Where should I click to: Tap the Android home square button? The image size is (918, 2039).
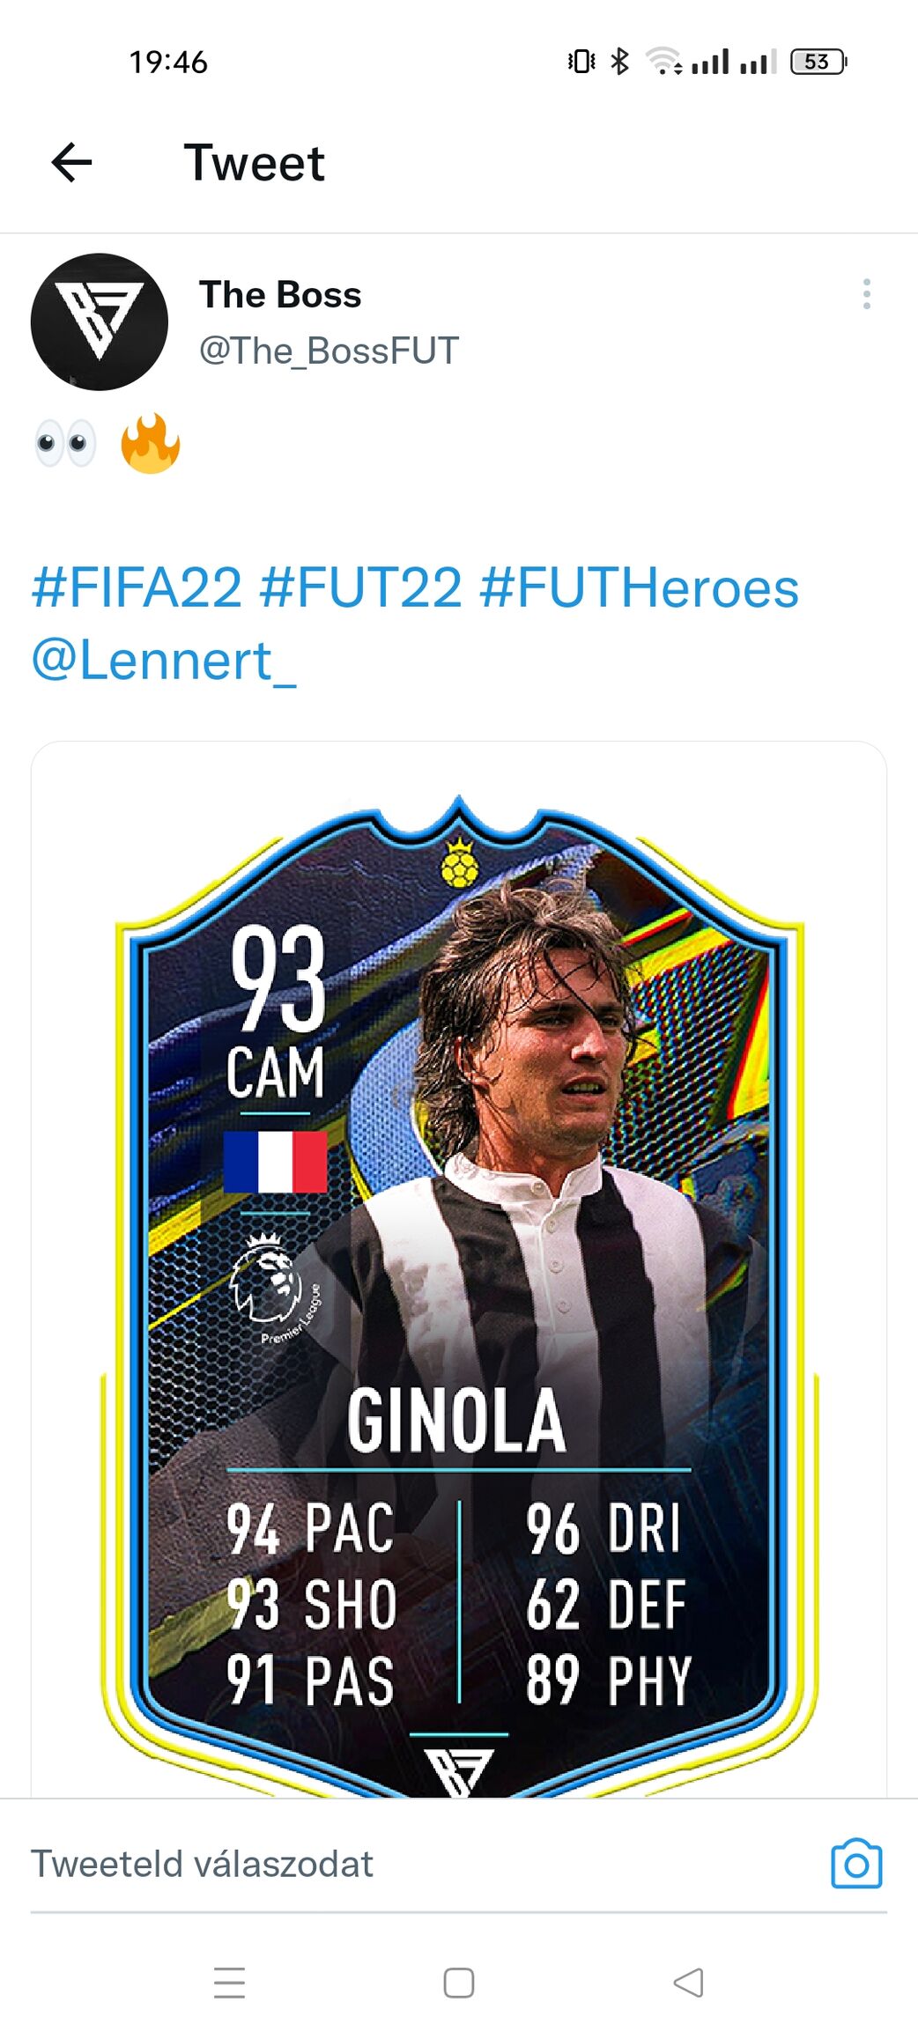[x=458, y=1982]
